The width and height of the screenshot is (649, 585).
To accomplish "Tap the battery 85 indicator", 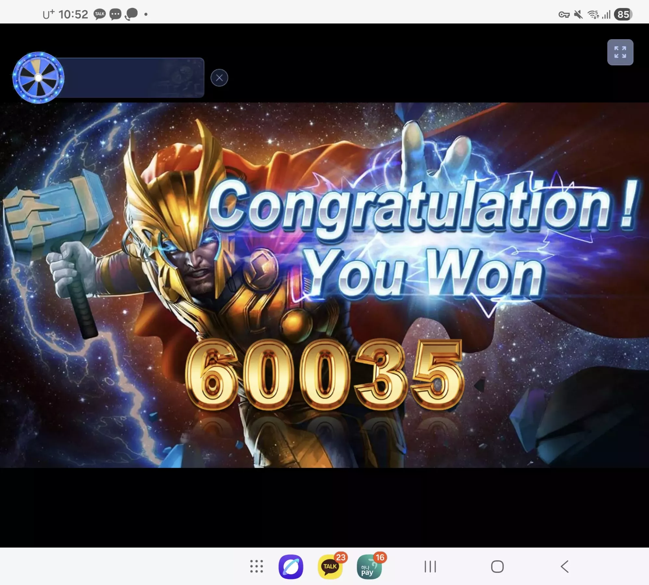I will 623,14.
